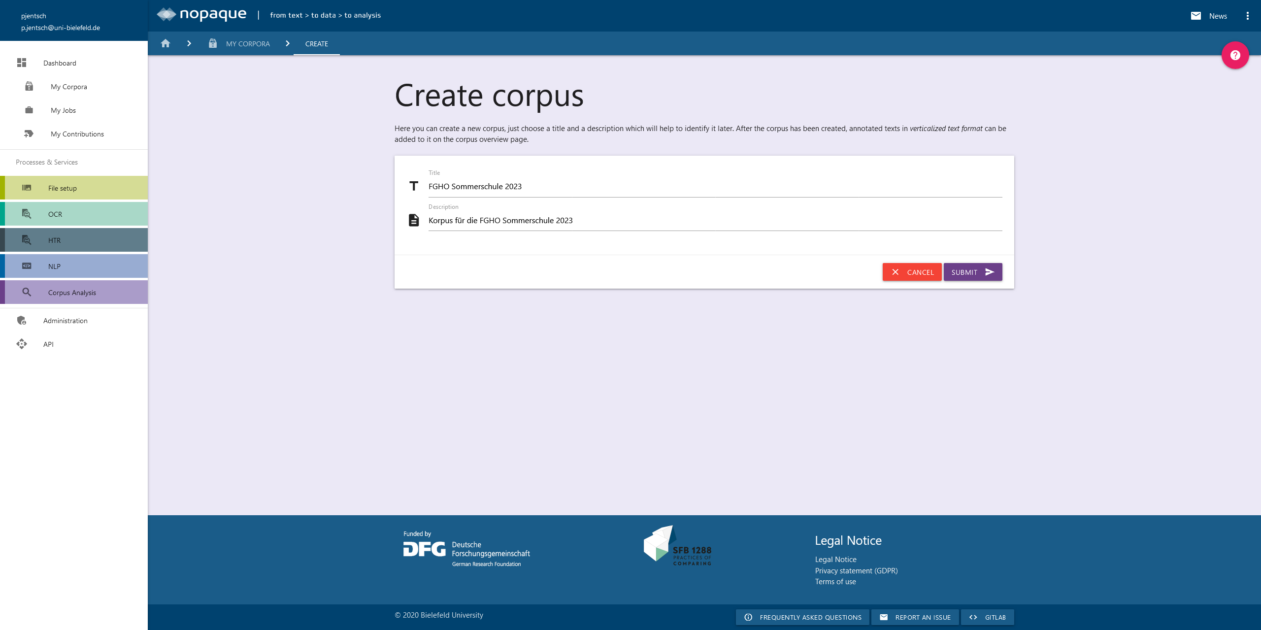Open the Dashboard menu item
The width and height of the screenshot is (1261, 630).
pos(74,63)
